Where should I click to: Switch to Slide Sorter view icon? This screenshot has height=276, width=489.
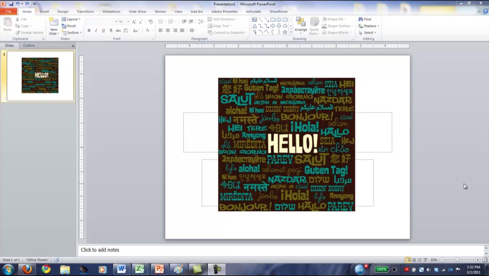point(414,260)
